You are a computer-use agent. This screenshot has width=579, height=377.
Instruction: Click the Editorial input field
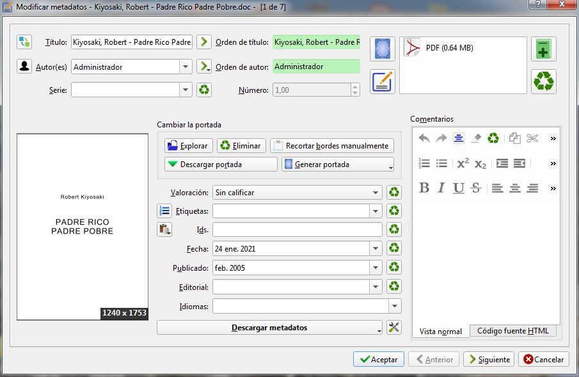(291, 287)
